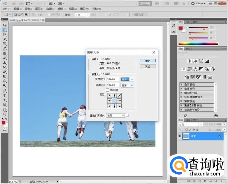Screen dimensions: 228x184
Task: Click the 复位 button in dialog
Action: pyautogui.click(x=147, y=66)
